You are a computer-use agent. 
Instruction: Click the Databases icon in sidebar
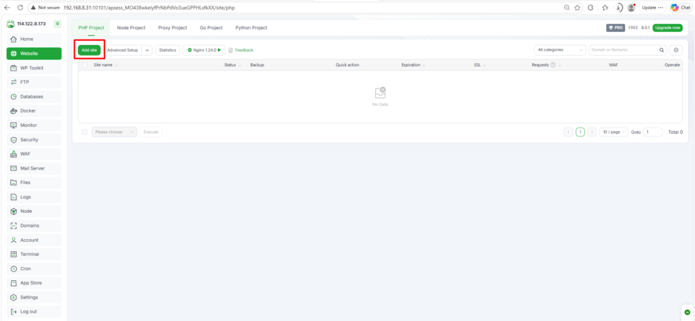pyautogui.click(x=14, y=96)
